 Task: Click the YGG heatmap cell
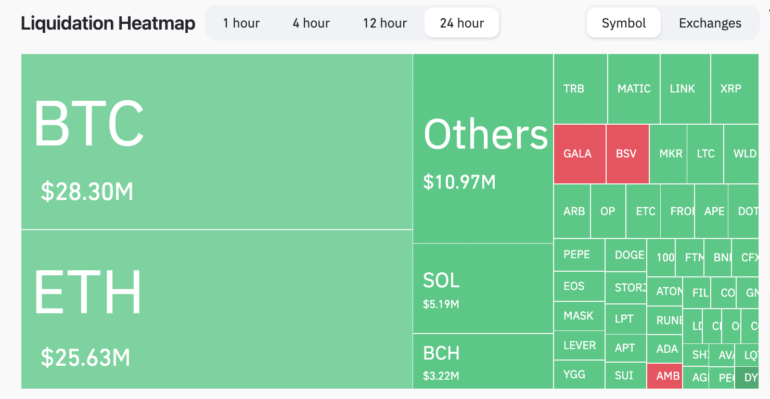[x=579, y=375]
